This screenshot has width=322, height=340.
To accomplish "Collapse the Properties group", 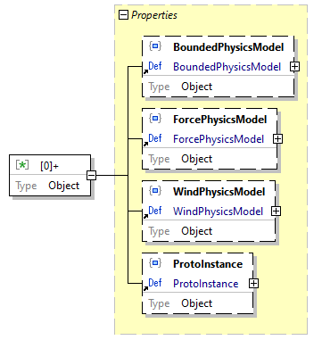I will point(123,15).
